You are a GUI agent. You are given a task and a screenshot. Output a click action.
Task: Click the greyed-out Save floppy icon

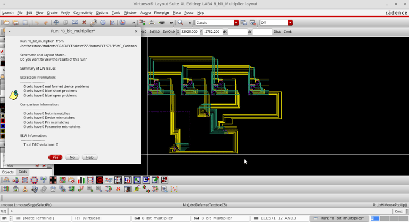(x=25, y=23)
